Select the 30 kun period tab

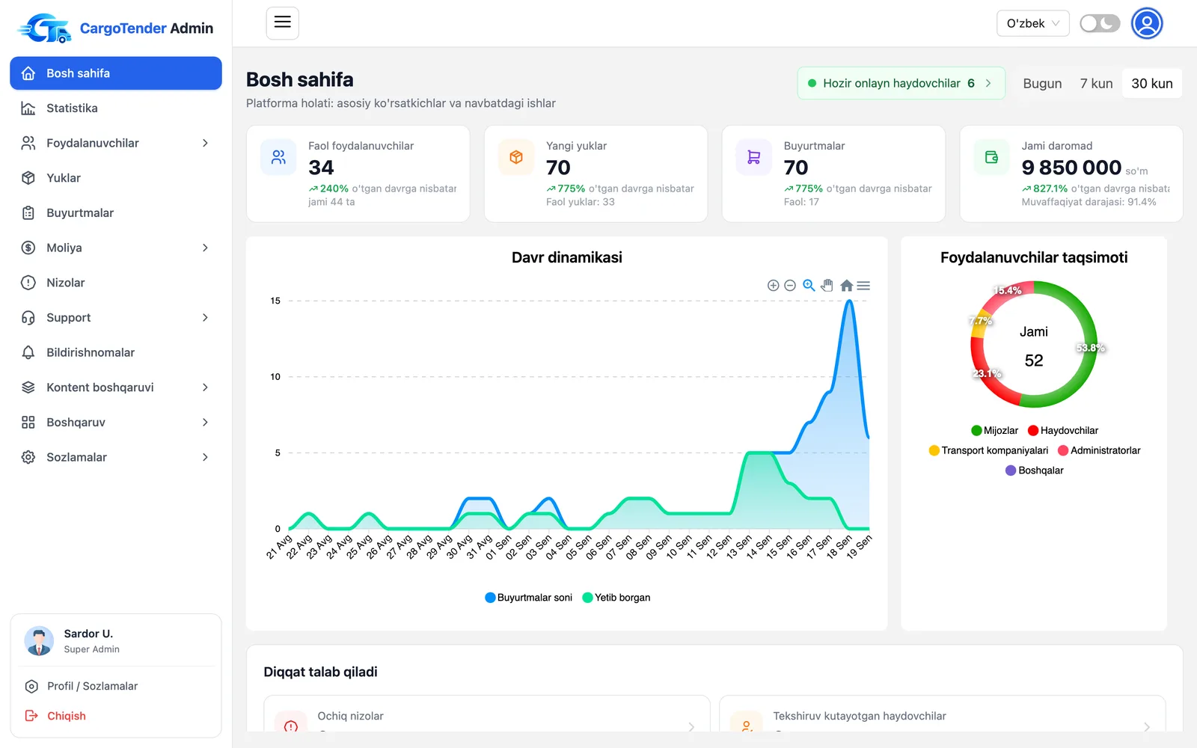[x=1152, y=84]
